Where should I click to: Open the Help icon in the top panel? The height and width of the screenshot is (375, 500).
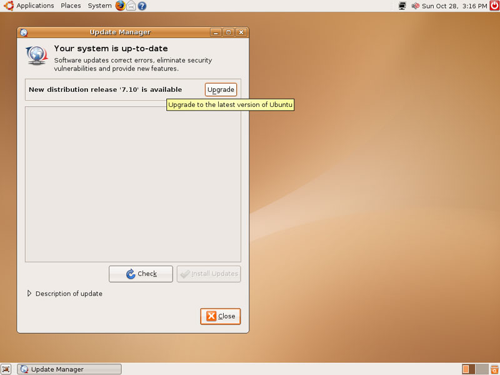tap(142, 6)
